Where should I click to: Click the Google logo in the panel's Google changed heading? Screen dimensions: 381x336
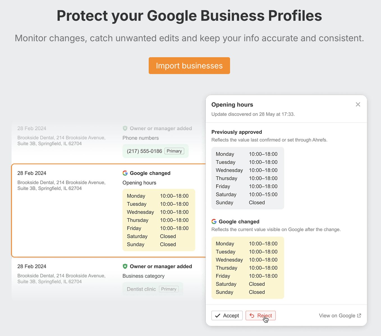tap(214, 222)
